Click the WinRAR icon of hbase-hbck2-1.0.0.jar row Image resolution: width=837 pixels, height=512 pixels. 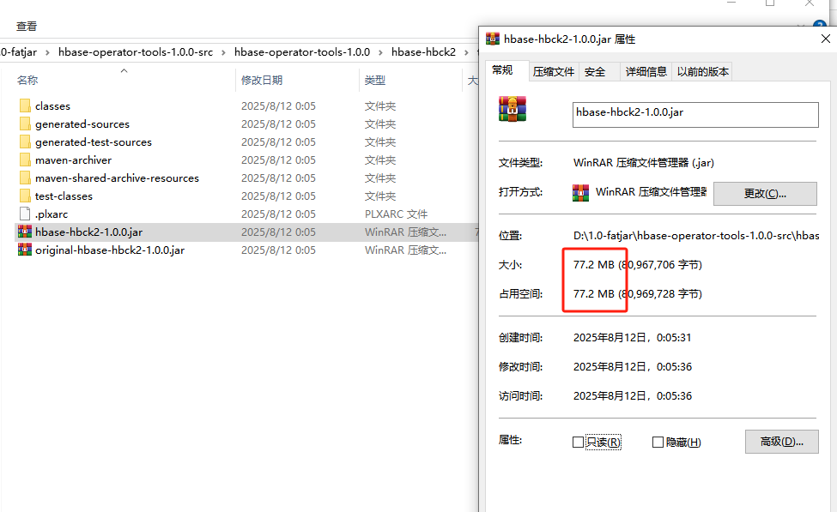point(25,232)
